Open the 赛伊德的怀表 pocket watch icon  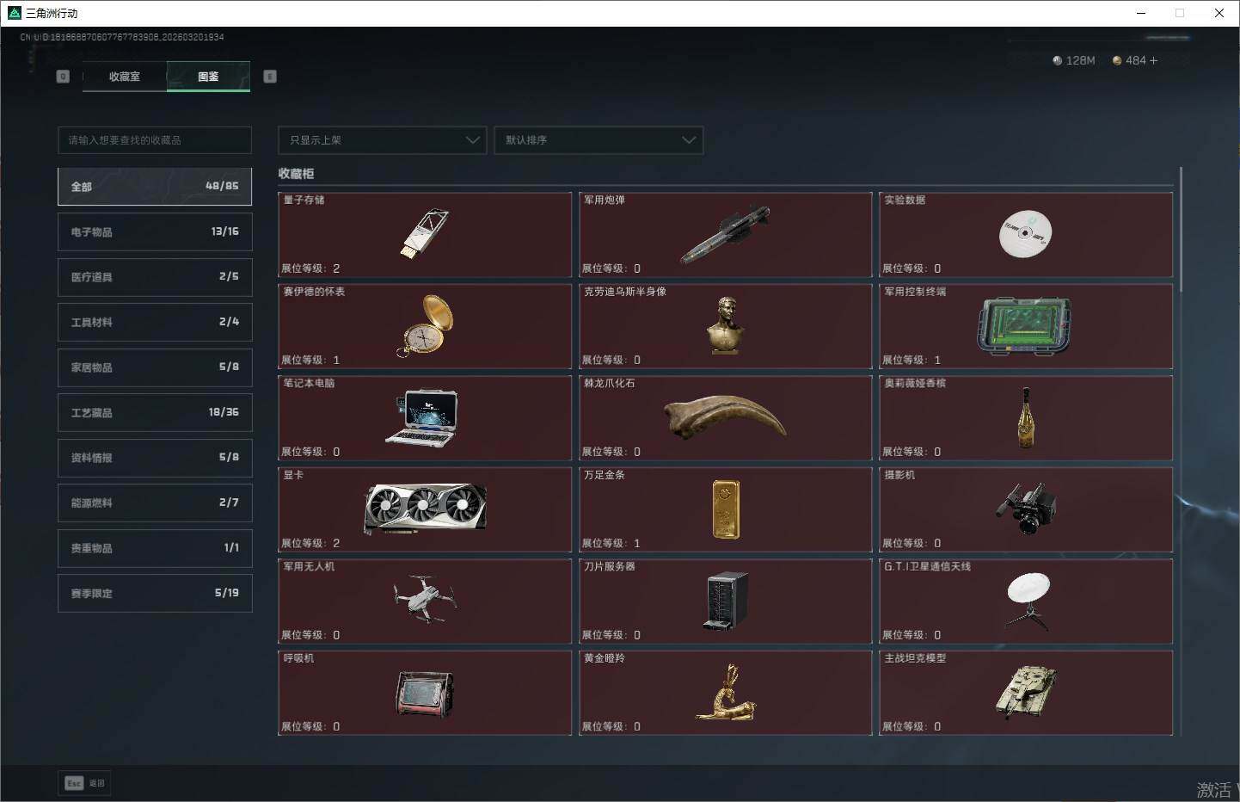(424, 325)
